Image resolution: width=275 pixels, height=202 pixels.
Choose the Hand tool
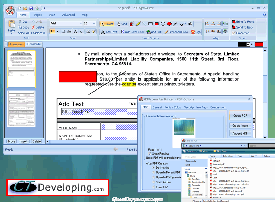(x=122, y=24)
